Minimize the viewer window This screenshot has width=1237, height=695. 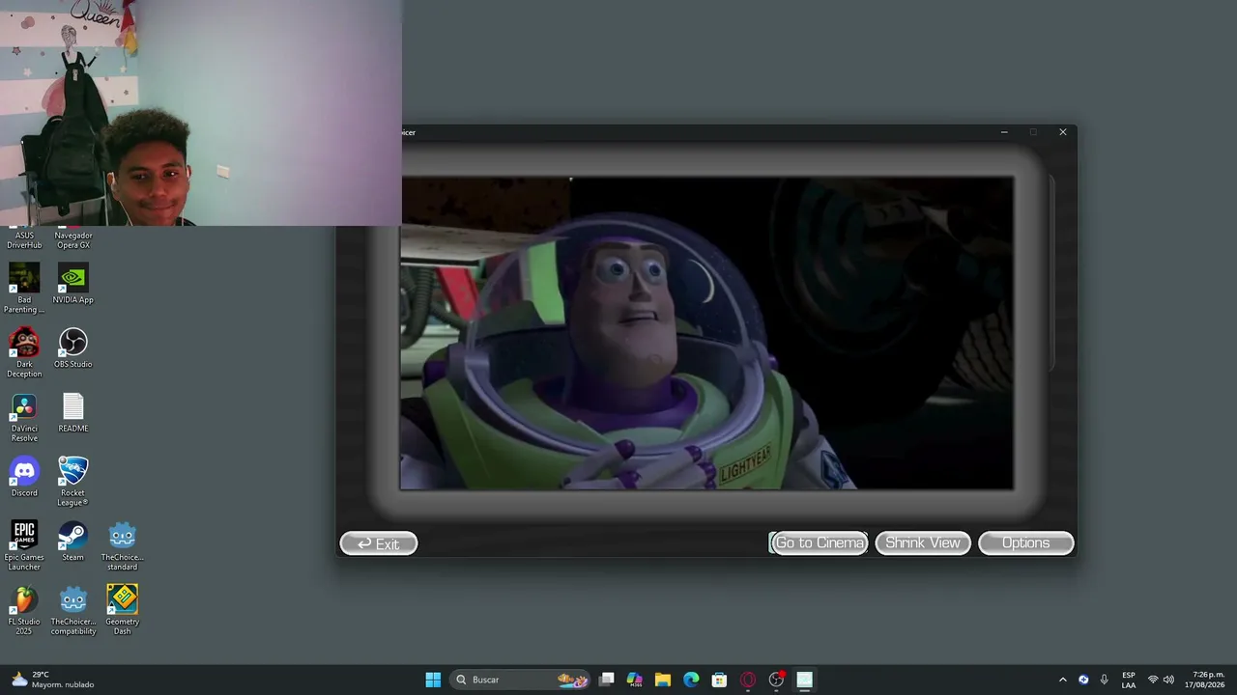(x=1004, y=132)
